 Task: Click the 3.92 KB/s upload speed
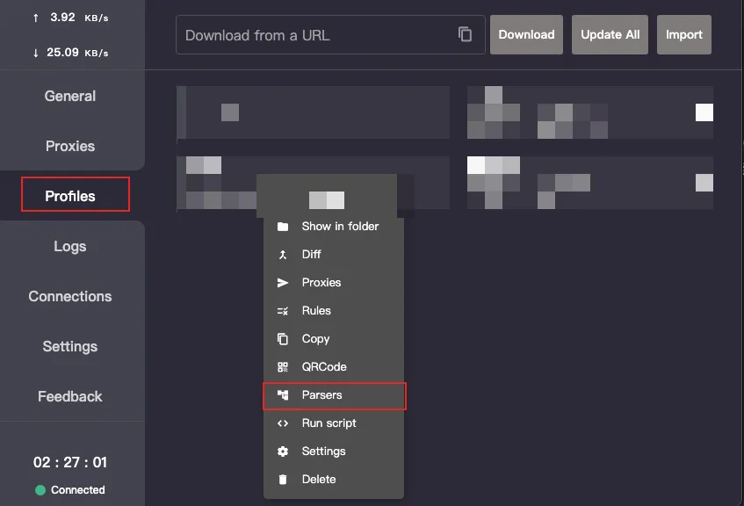coord(70,18)
